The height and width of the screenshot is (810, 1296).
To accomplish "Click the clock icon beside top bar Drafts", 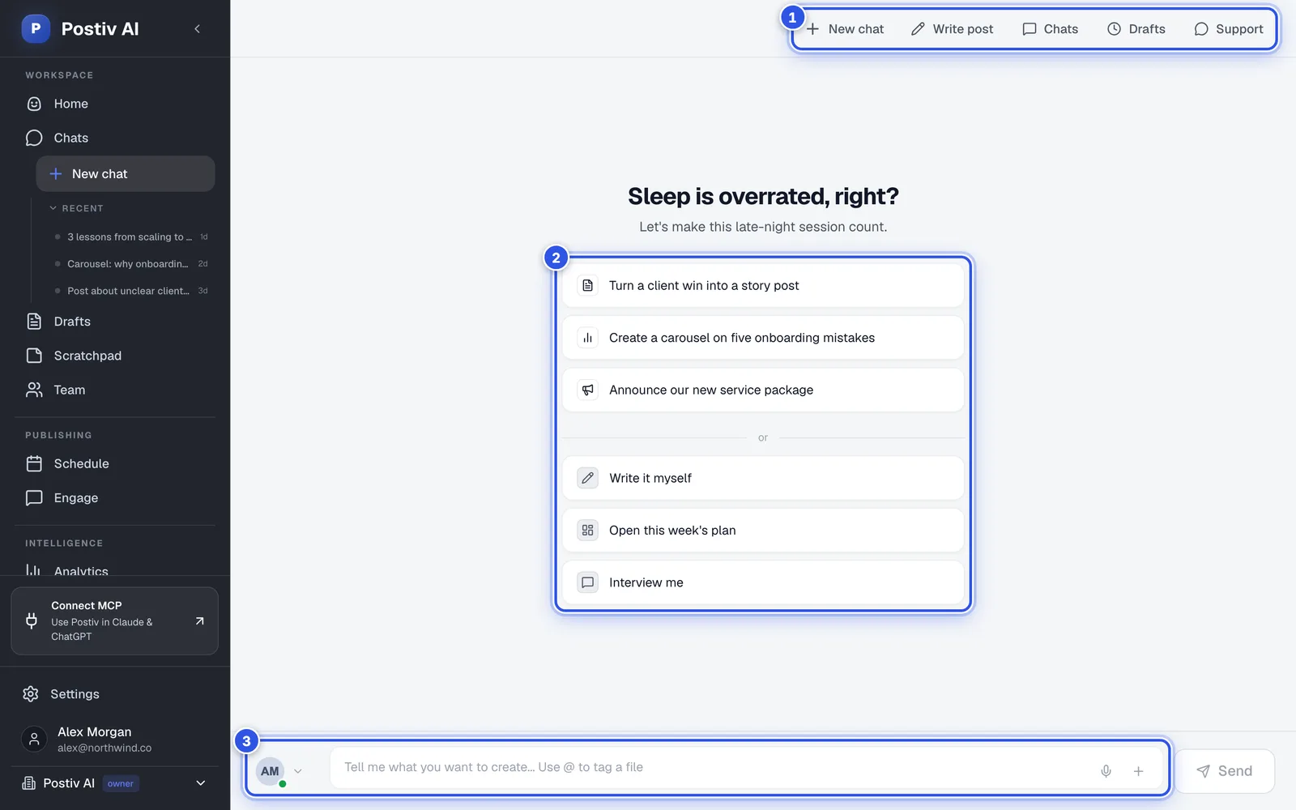I will click(1114, 29).
